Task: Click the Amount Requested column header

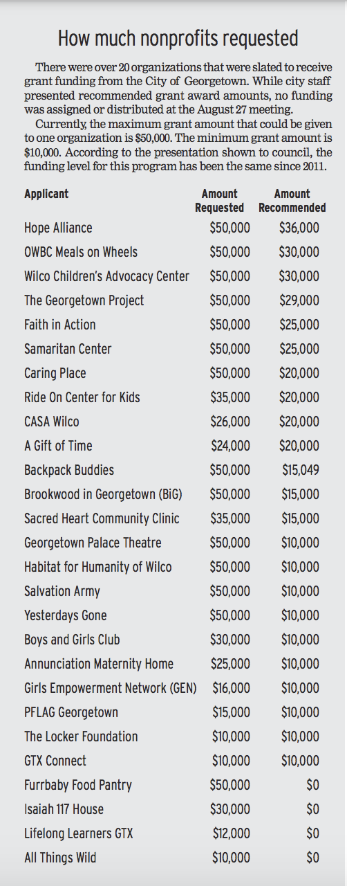Action: [219, 201]
